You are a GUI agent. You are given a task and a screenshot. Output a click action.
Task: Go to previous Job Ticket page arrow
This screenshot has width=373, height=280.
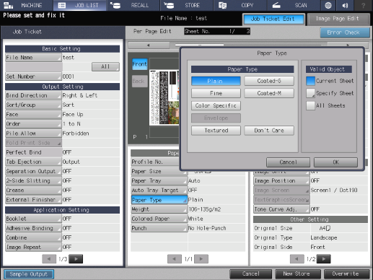tap(49, 259)
